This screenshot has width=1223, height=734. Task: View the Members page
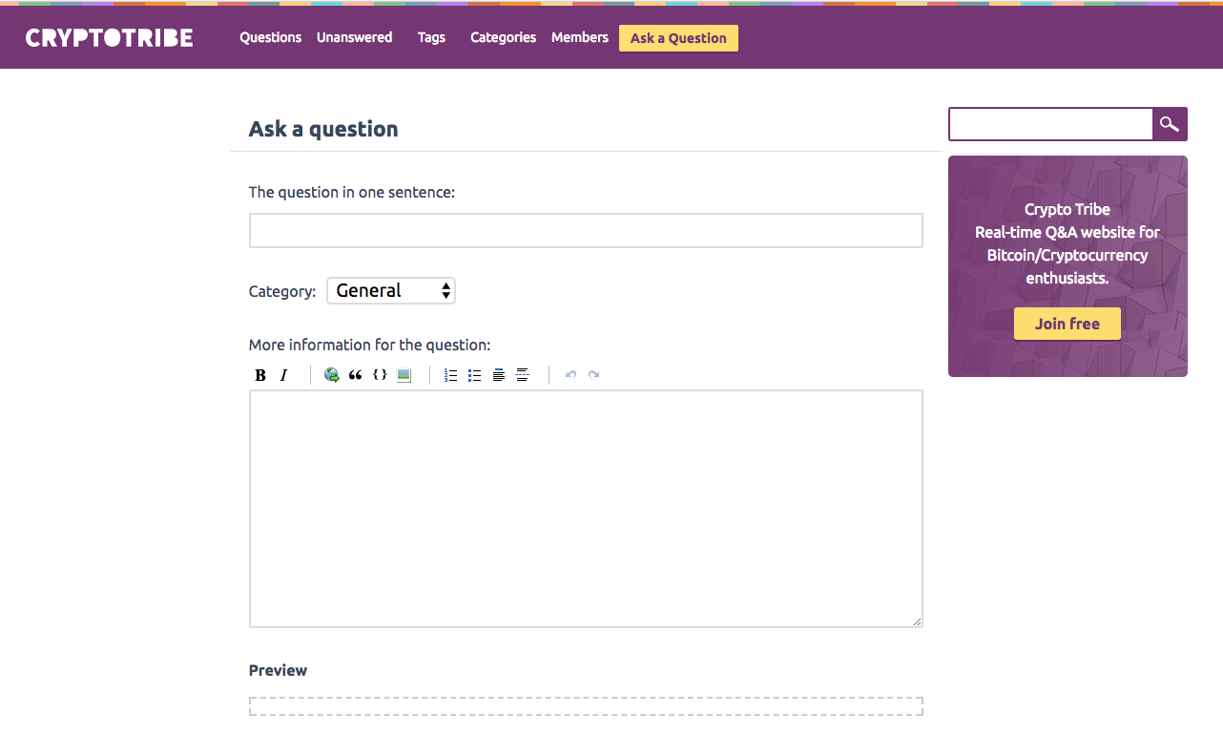click(580, 38)
